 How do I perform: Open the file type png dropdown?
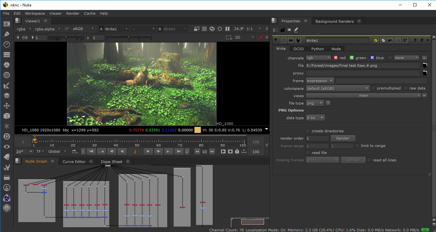pos(315,103)
